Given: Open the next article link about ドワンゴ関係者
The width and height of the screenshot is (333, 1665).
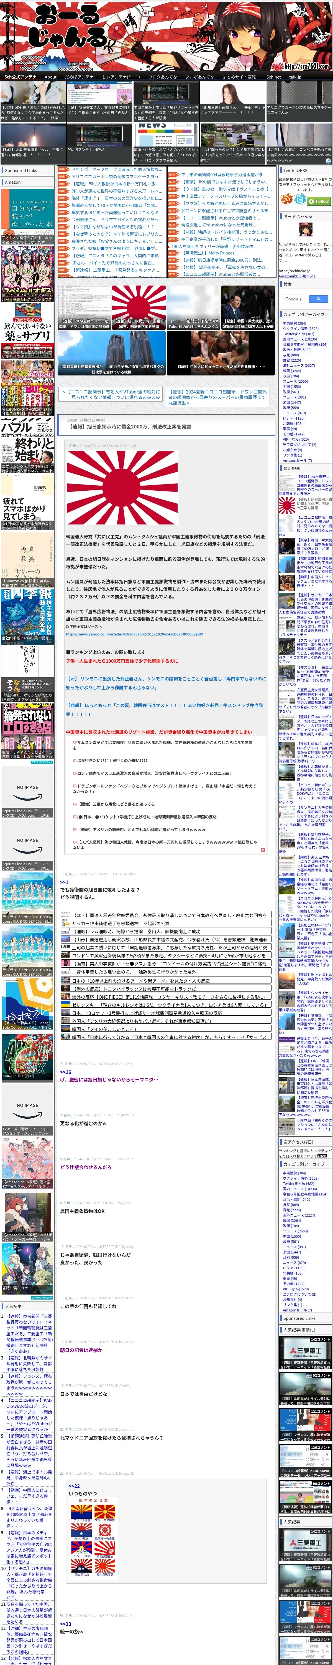Looking at the screenshot, I should (217, 397).
